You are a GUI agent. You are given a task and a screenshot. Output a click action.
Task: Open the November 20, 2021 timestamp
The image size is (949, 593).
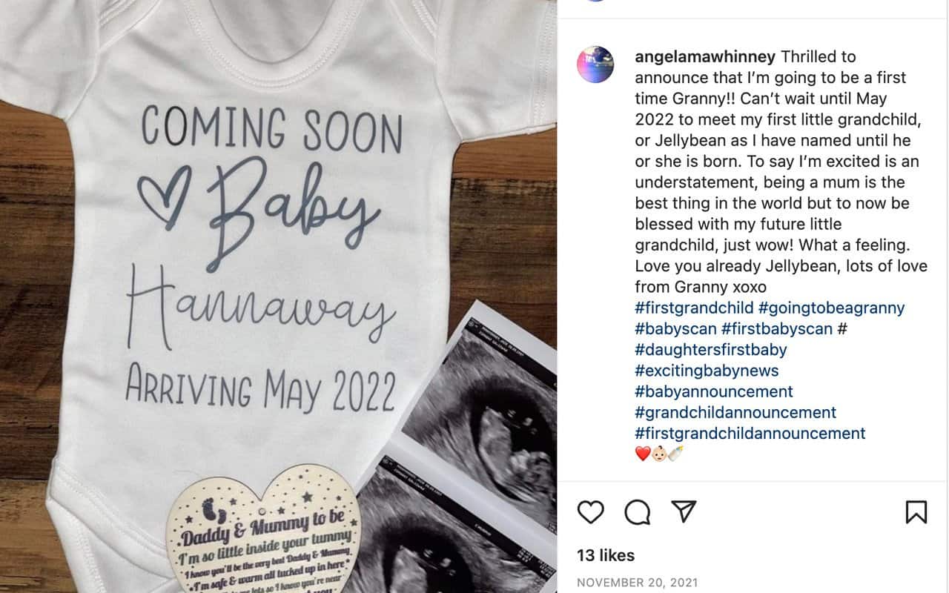pos(637,583)
